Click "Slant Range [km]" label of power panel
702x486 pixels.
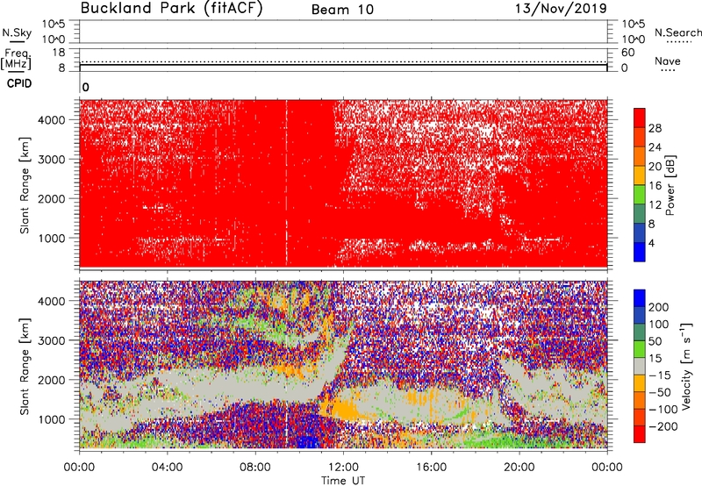point(25,185)
